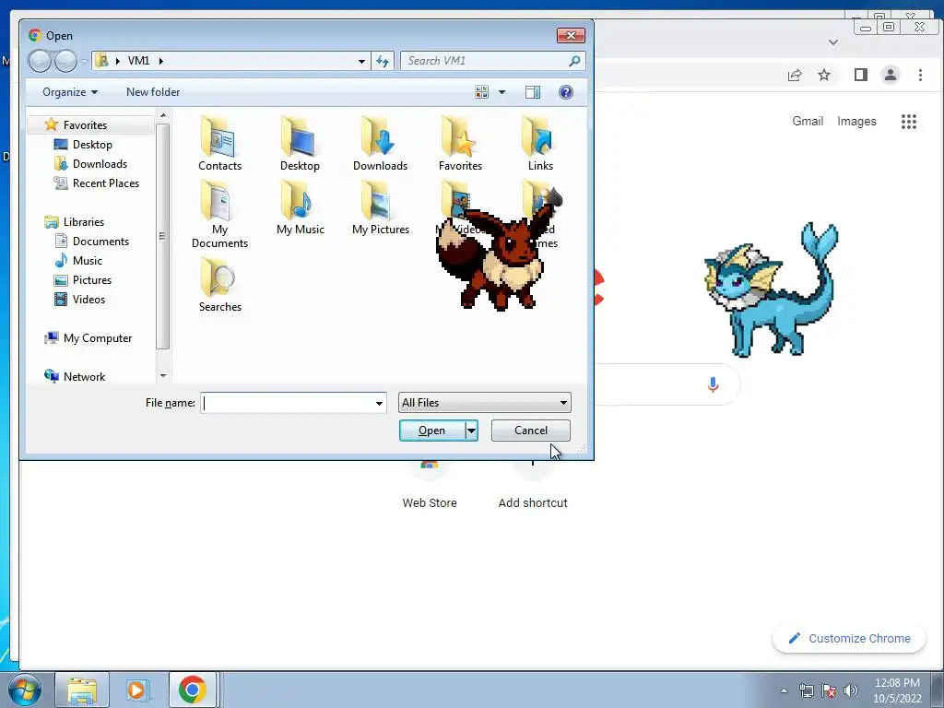944x708 pixels.
Task: Cancel the Open dialog
Action: click(x=530, y=431)
